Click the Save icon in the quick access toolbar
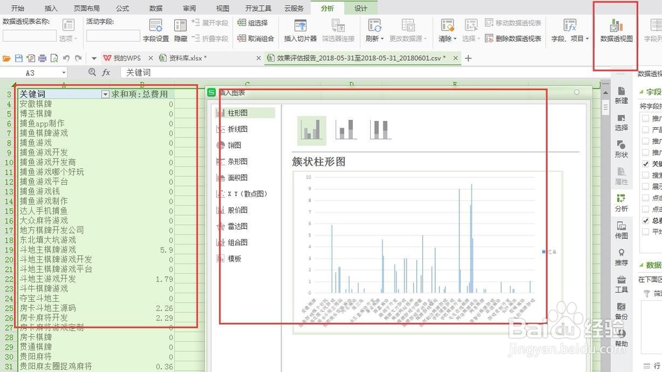662x372 pixels. 19,58
